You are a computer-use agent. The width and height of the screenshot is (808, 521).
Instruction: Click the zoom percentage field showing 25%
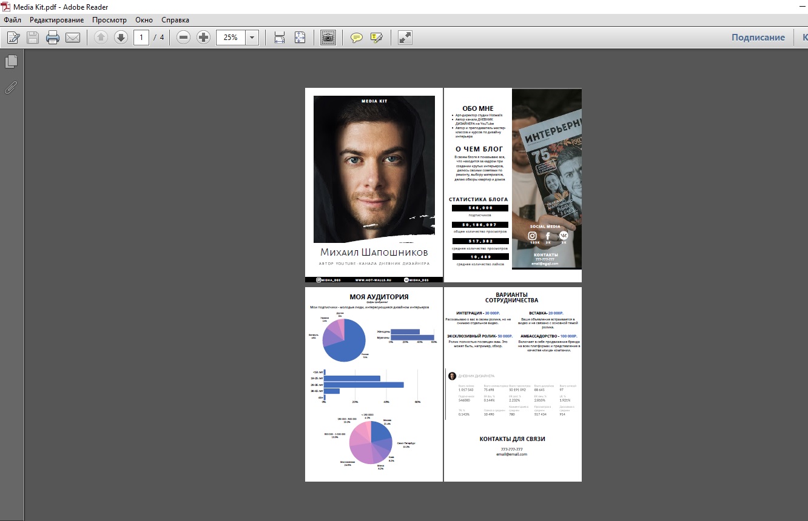point(231,38)
